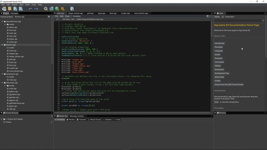Click the redo arrow in the toolbar

pos(36,9)
